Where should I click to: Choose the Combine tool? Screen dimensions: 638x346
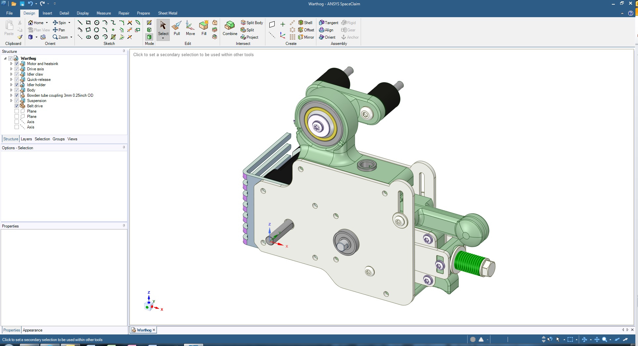coord(230,28)
